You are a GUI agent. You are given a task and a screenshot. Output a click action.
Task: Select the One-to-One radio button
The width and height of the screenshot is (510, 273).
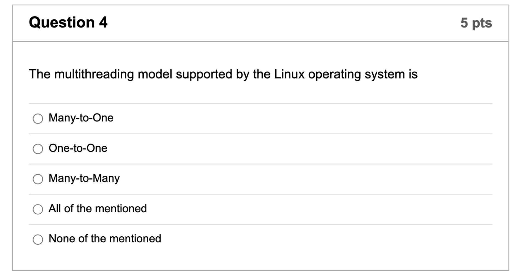tap(37, 149)
